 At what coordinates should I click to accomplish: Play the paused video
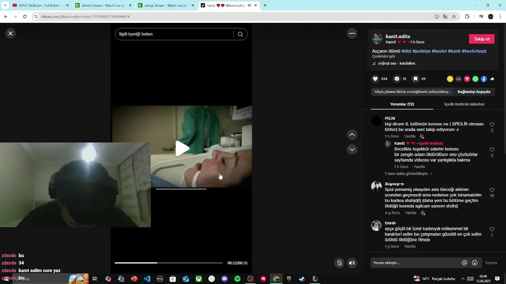[x=182, y=148]
